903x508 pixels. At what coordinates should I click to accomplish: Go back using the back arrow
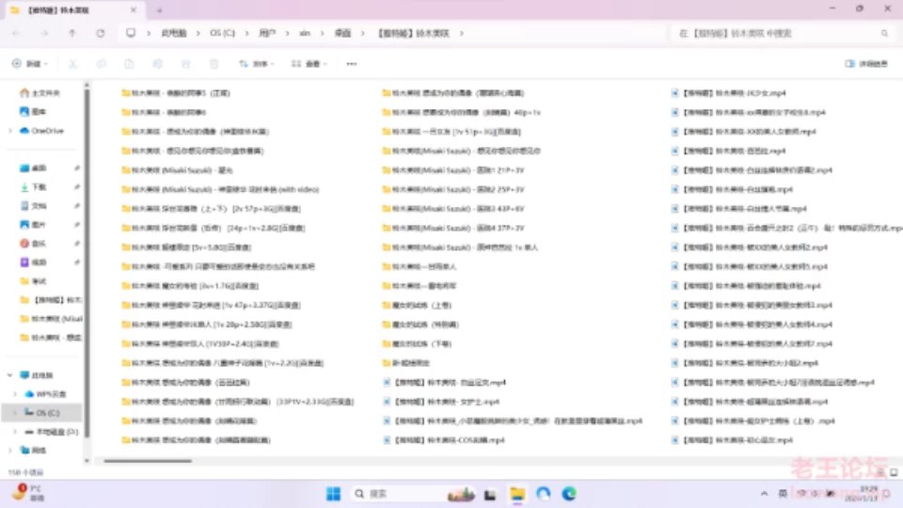point(16,34)
